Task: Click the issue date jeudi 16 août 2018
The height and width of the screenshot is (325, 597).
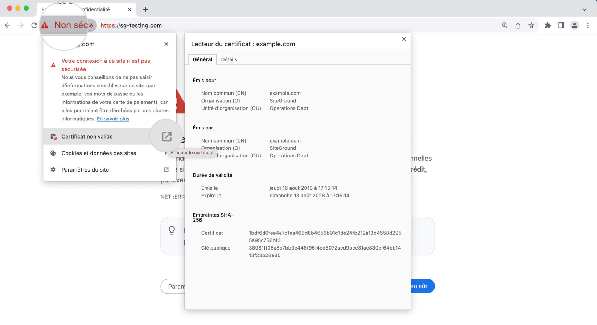Action: (x=303, y=188)
